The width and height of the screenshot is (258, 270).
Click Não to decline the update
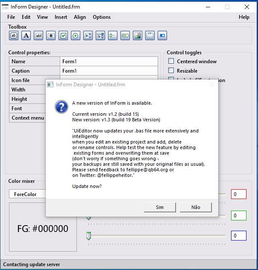pyautogui.click(x=196, y=207)
